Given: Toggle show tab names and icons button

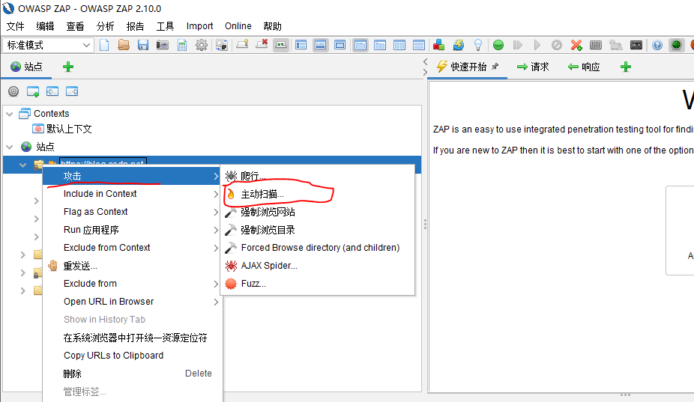Looking at the screenshot, I should pyautogui.click(x=281, y=45).
